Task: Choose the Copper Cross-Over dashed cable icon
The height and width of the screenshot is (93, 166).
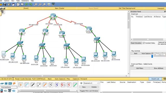Action: [39, 85]
